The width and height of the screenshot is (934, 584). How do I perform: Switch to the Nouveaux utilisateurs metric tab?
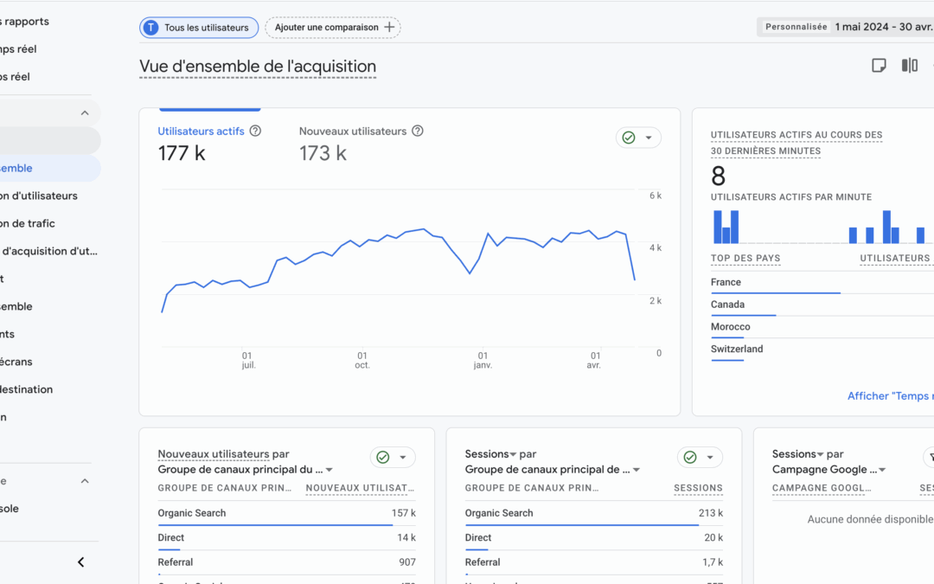tap(352, 132)
